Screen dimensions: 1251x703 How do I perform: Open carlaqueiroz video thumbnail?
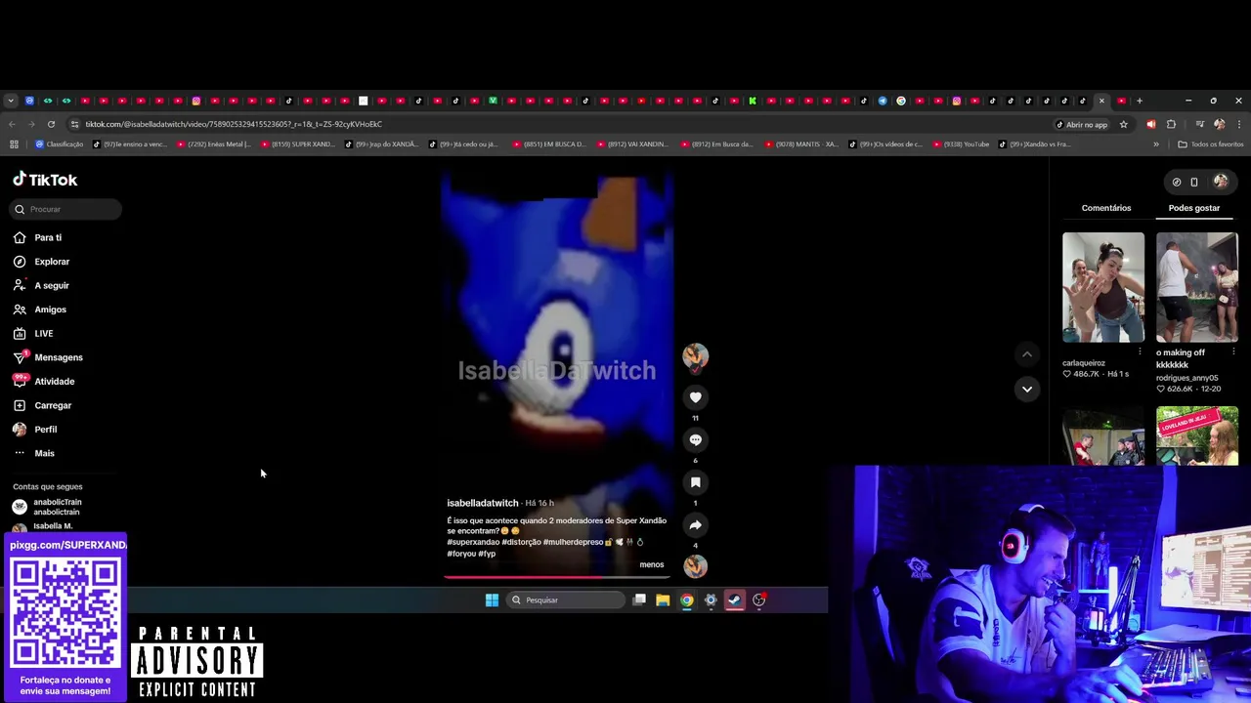click(x=1103, y=287)
